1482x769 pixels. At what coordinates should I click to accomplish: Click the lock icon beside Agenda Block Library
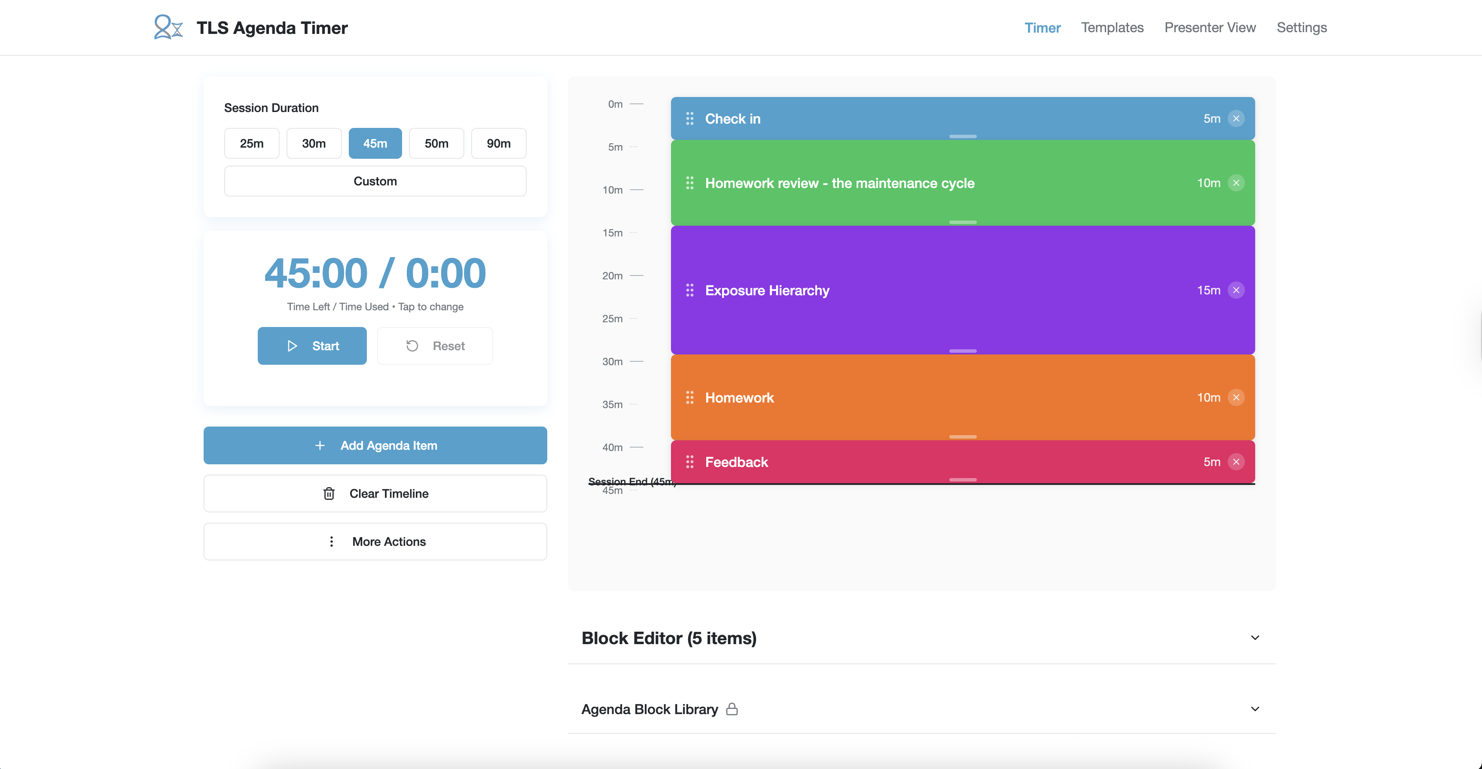click(x=732, y=708)
